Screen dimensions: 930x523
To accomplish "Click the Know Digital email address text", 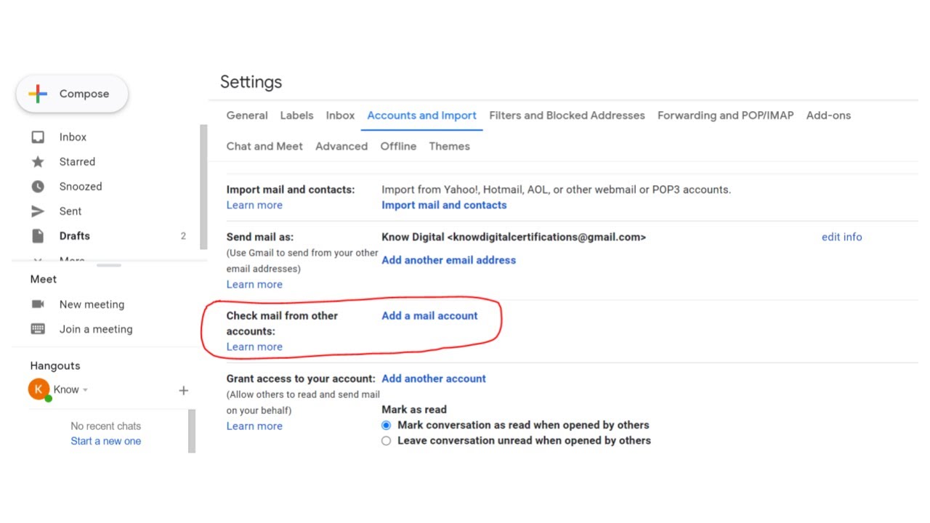I will tap(514, 237).
